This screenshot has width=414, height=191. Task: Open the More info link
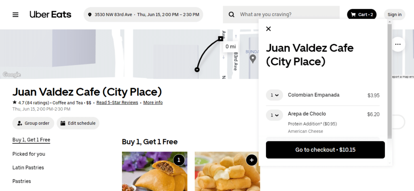pyautogui.click(x=153, y=103)
